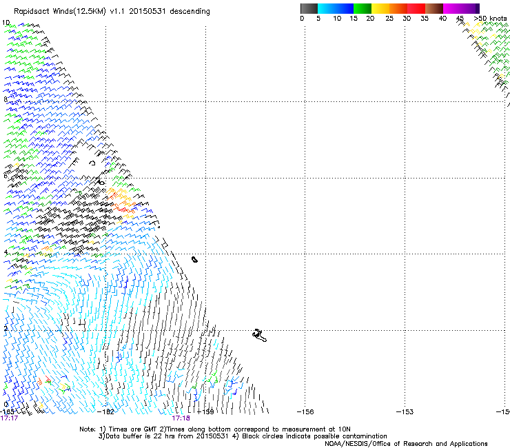The width and height of the screenshot is (510, 448).
Task: Click the orange-red wind barb cluster near 5N
Action: tap(122, 201)
